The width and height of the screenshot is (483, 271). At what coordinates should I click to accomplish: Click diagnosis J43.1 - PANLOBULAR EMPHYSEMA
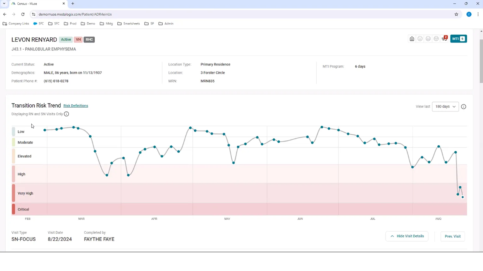pyautogui.click(x=44, y=49)
